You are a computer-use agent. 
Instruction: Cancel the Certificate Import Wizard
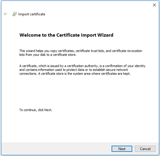click(x=145, y=149)
